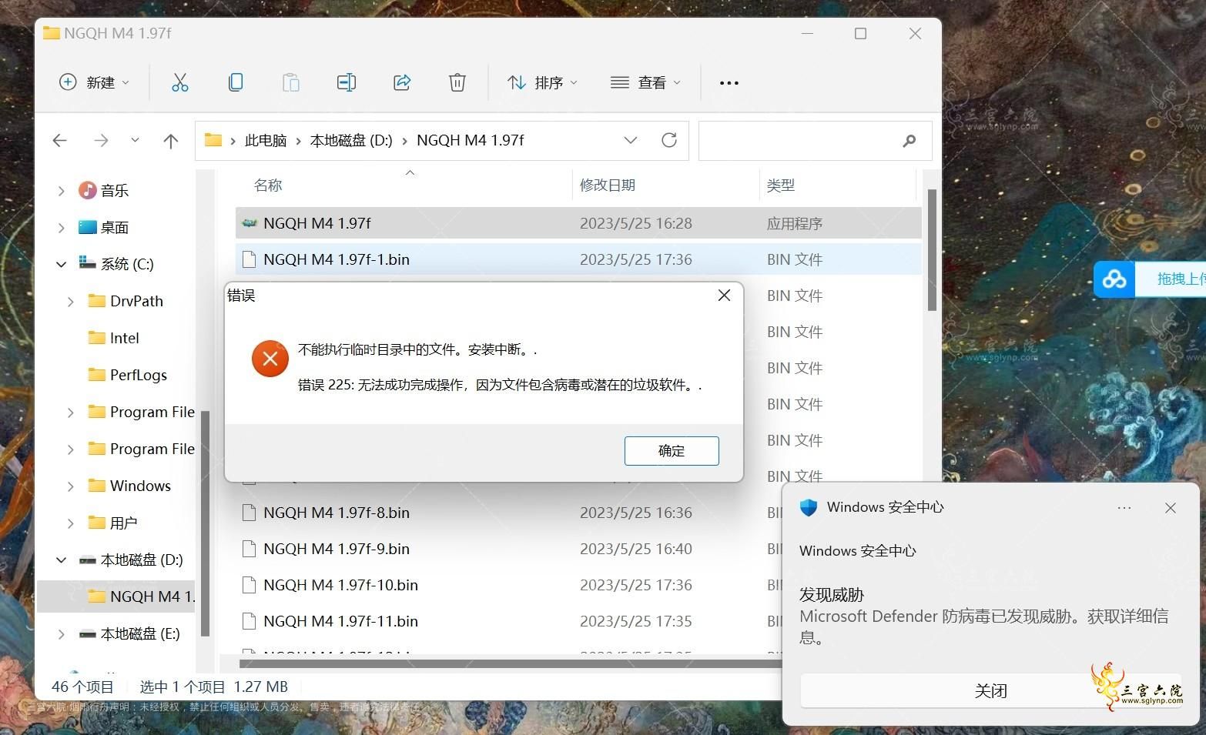Click the file list vertical scrollbar

click(932, 250)
